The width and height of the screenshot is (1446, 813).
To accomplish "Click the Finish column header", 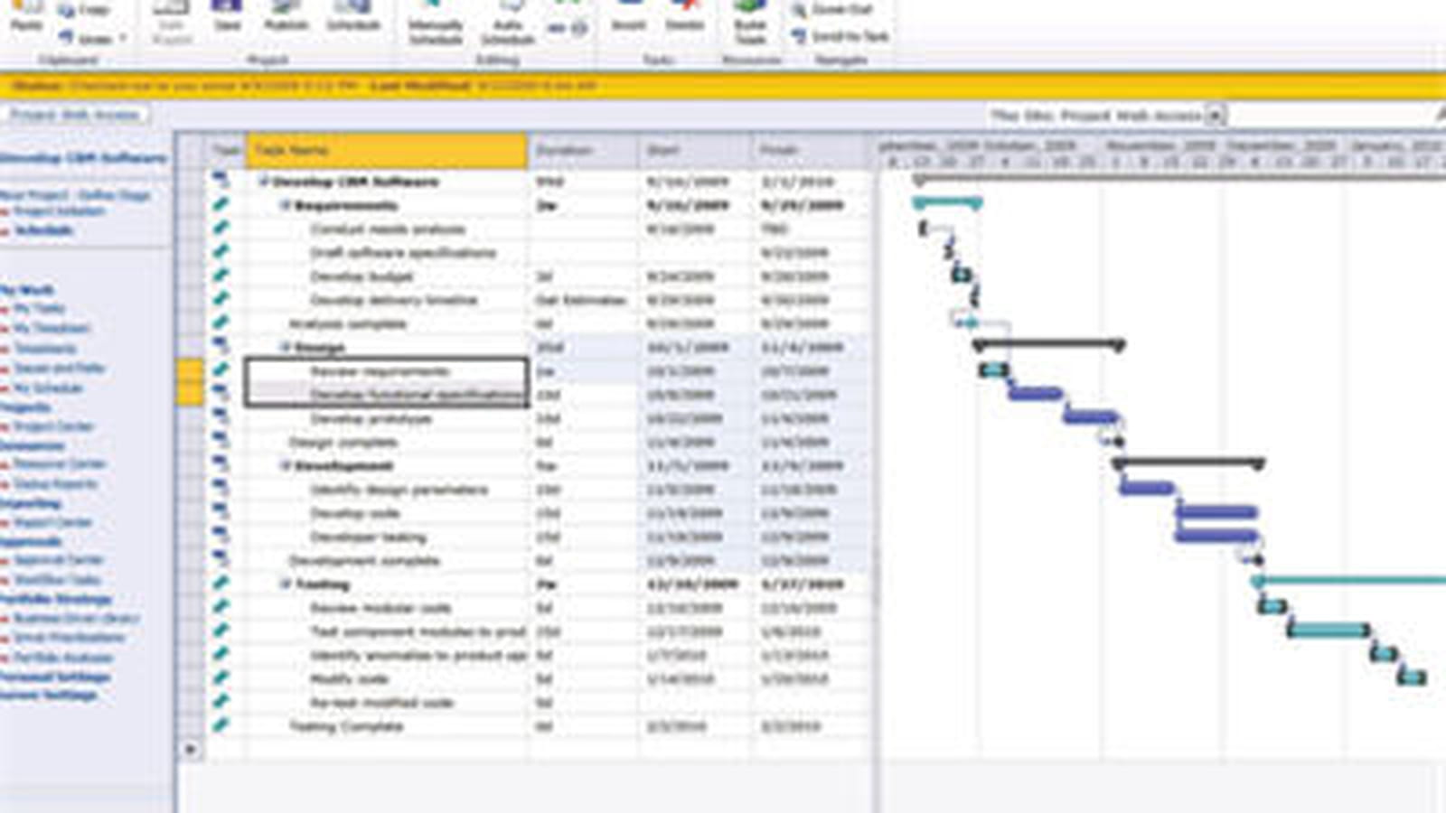I will [810, 151].
